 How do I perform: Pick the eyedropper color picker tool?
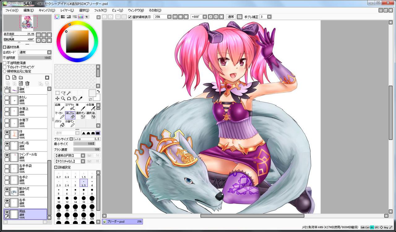(x=80, y=98)
